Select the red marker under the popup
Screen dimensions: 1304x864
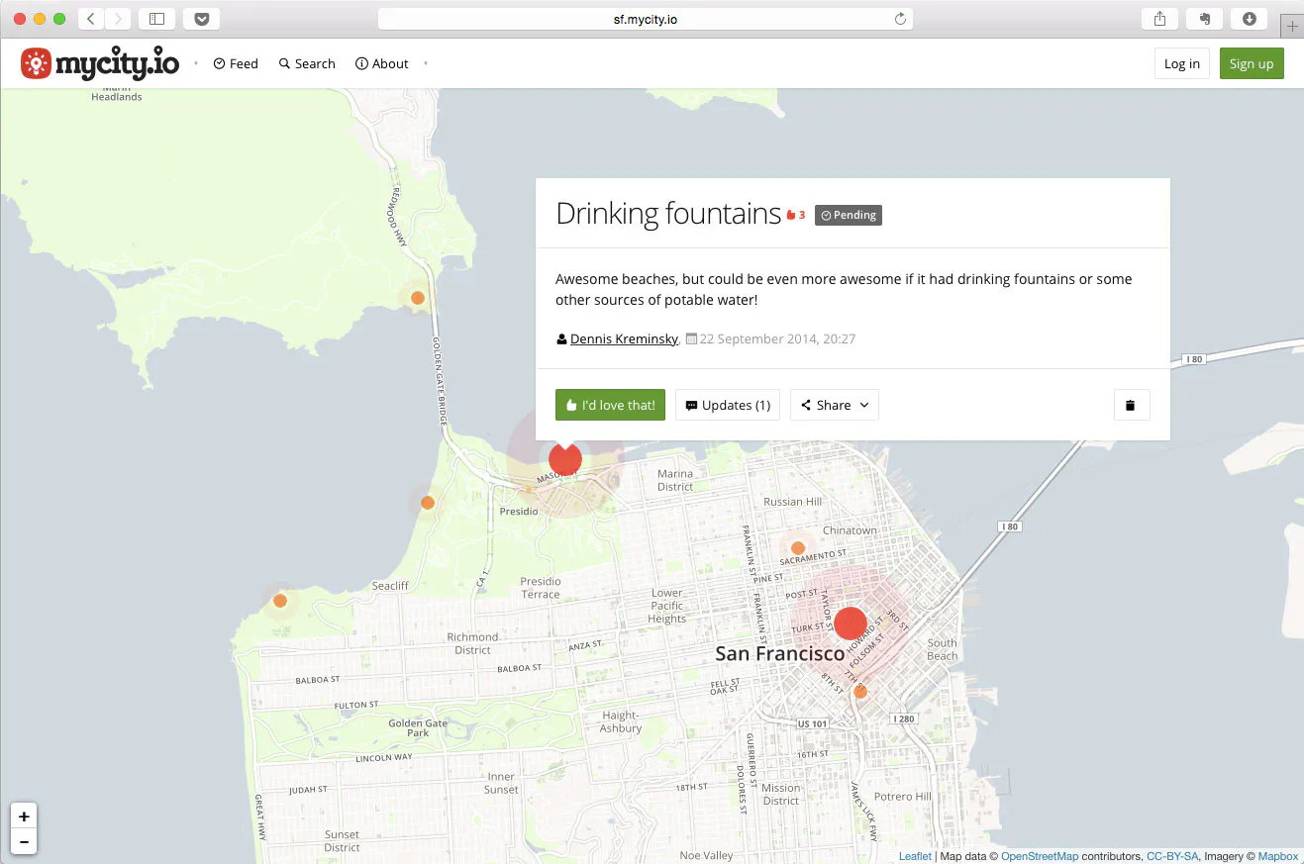pos(565,459)
